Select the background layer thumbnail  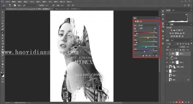170,80
